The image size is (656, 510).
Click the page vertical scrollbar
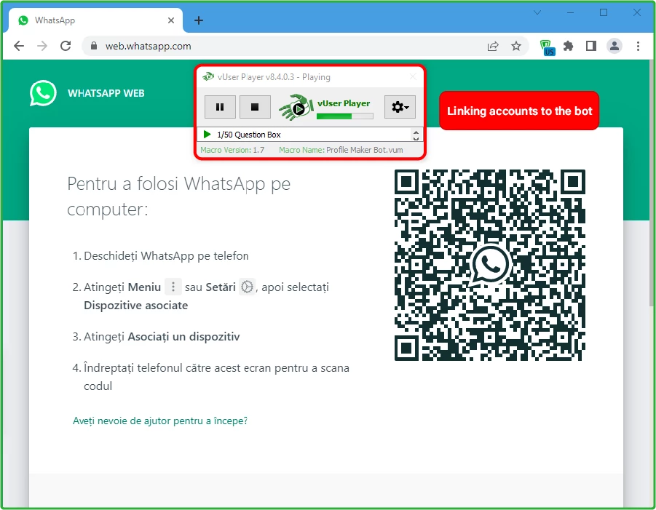(652, 183)
